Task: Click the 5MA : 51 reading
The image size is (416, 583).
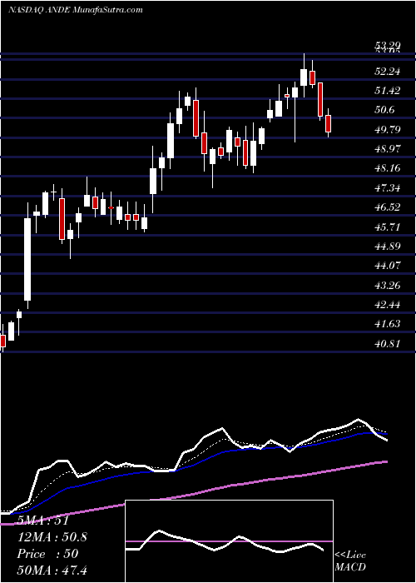Action: pos(42,520)
